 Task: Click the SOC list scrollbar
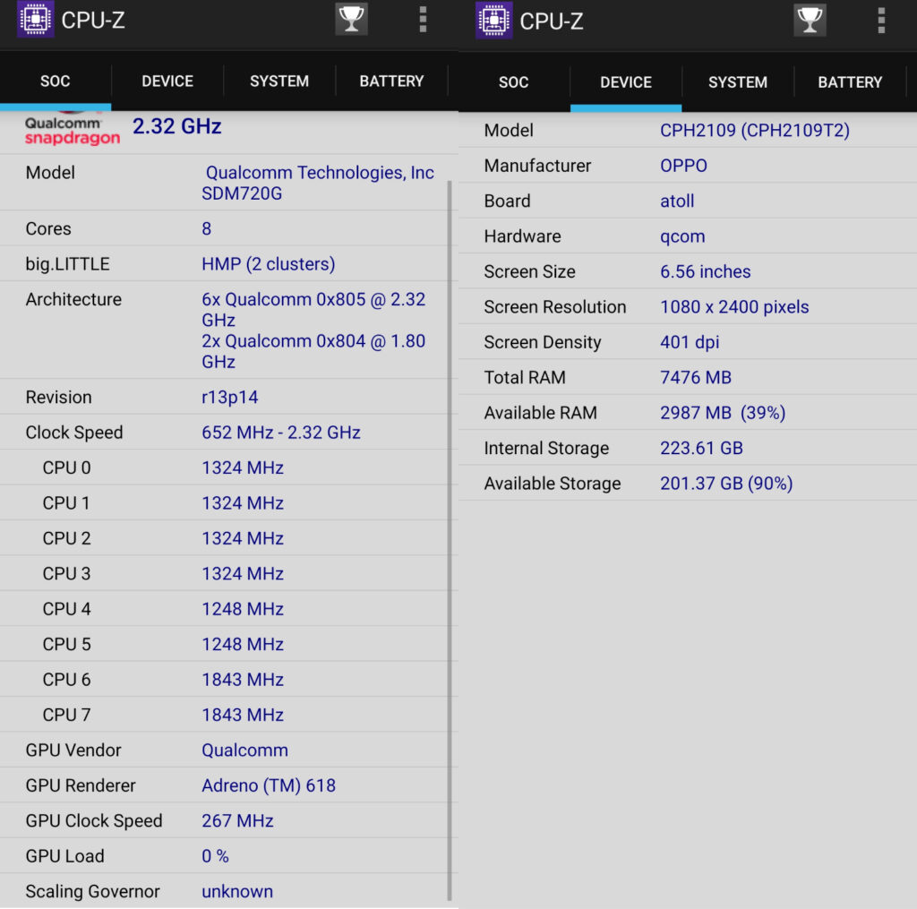point(450,541)
